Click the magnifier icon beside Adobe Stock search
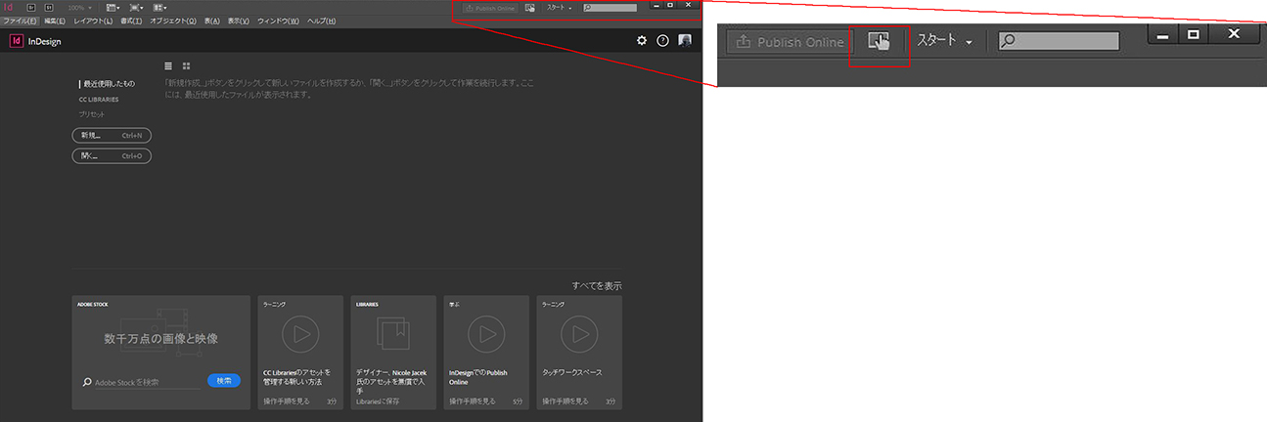Image resolution: width=1267 pixels, height=422 pixels. point(87,382)
